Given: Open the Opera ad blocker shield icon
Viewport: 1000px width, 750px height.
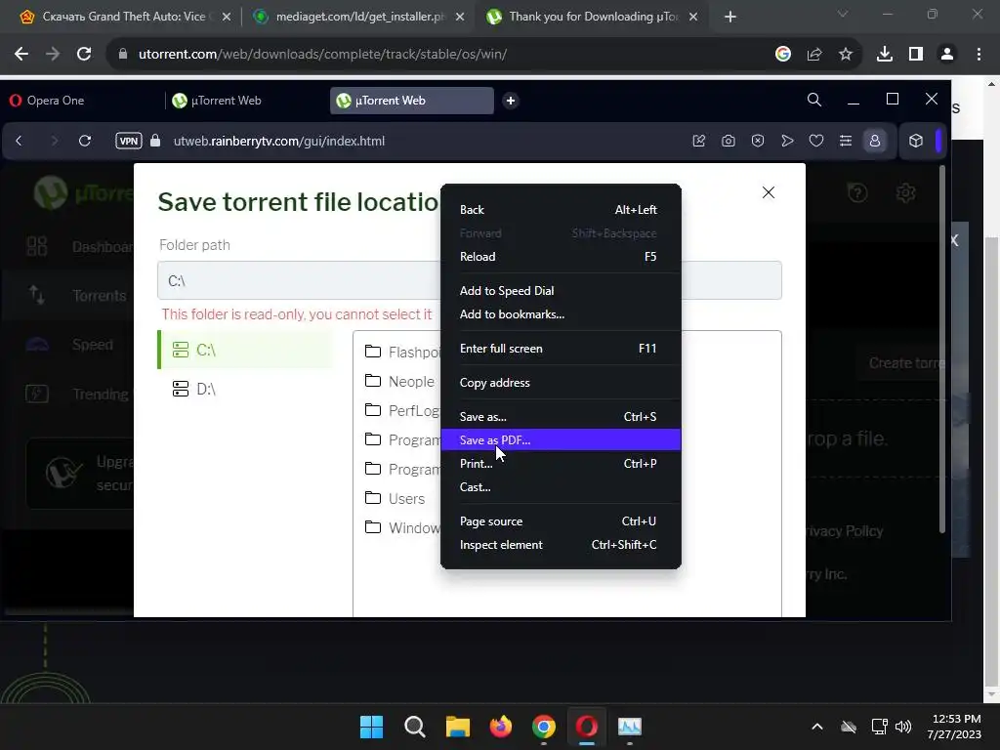Looking at the screenshot, I should [758, 141].
